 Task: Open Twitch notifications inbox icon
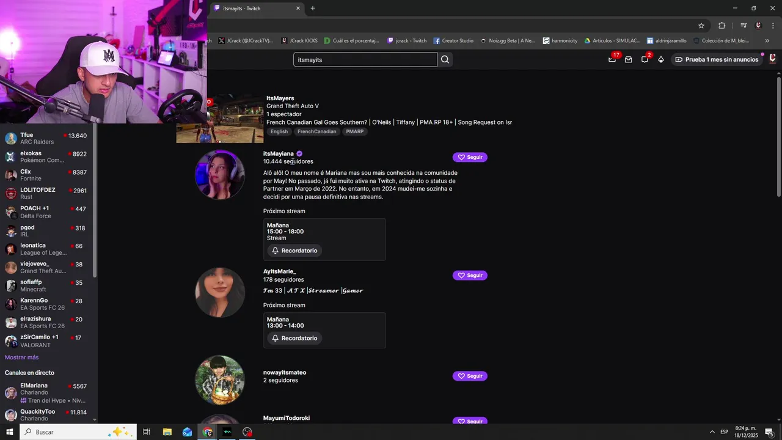(x=612, y=59)
